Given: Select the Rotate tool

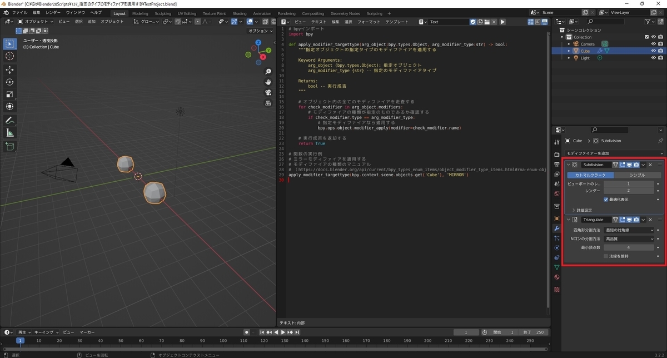Looking at the screenshot, I should (10, 82).
